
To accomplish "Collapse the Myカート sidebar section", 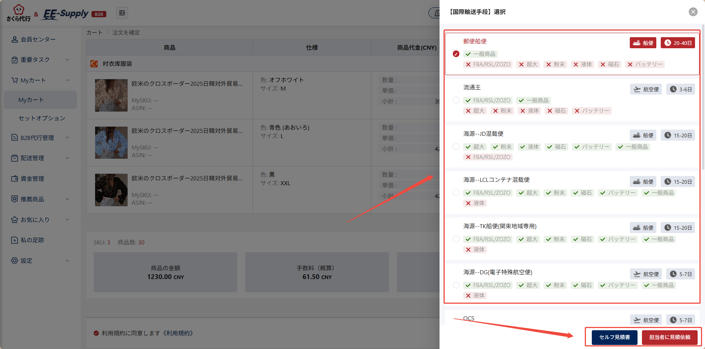I will pyautogui.click(x=67, y=80).
